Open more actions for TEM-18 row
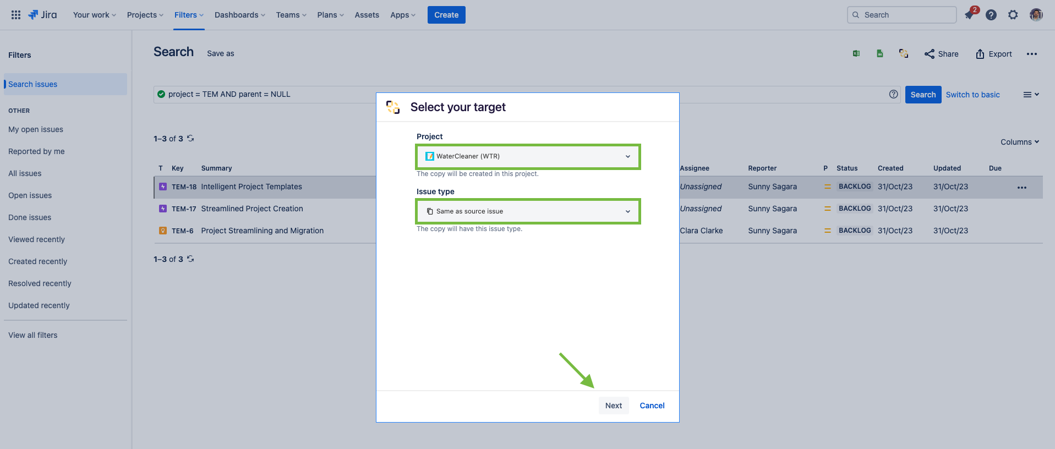1055x449 pixels. [x=1022, y=187]
